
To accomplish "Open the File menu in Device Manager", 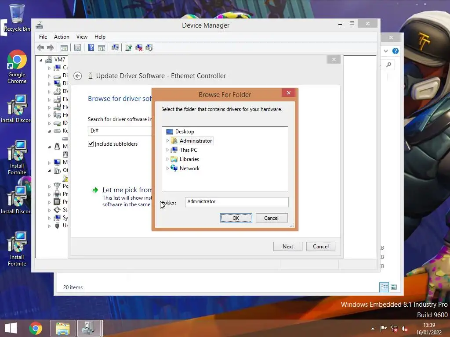I will tap(43, 37).
